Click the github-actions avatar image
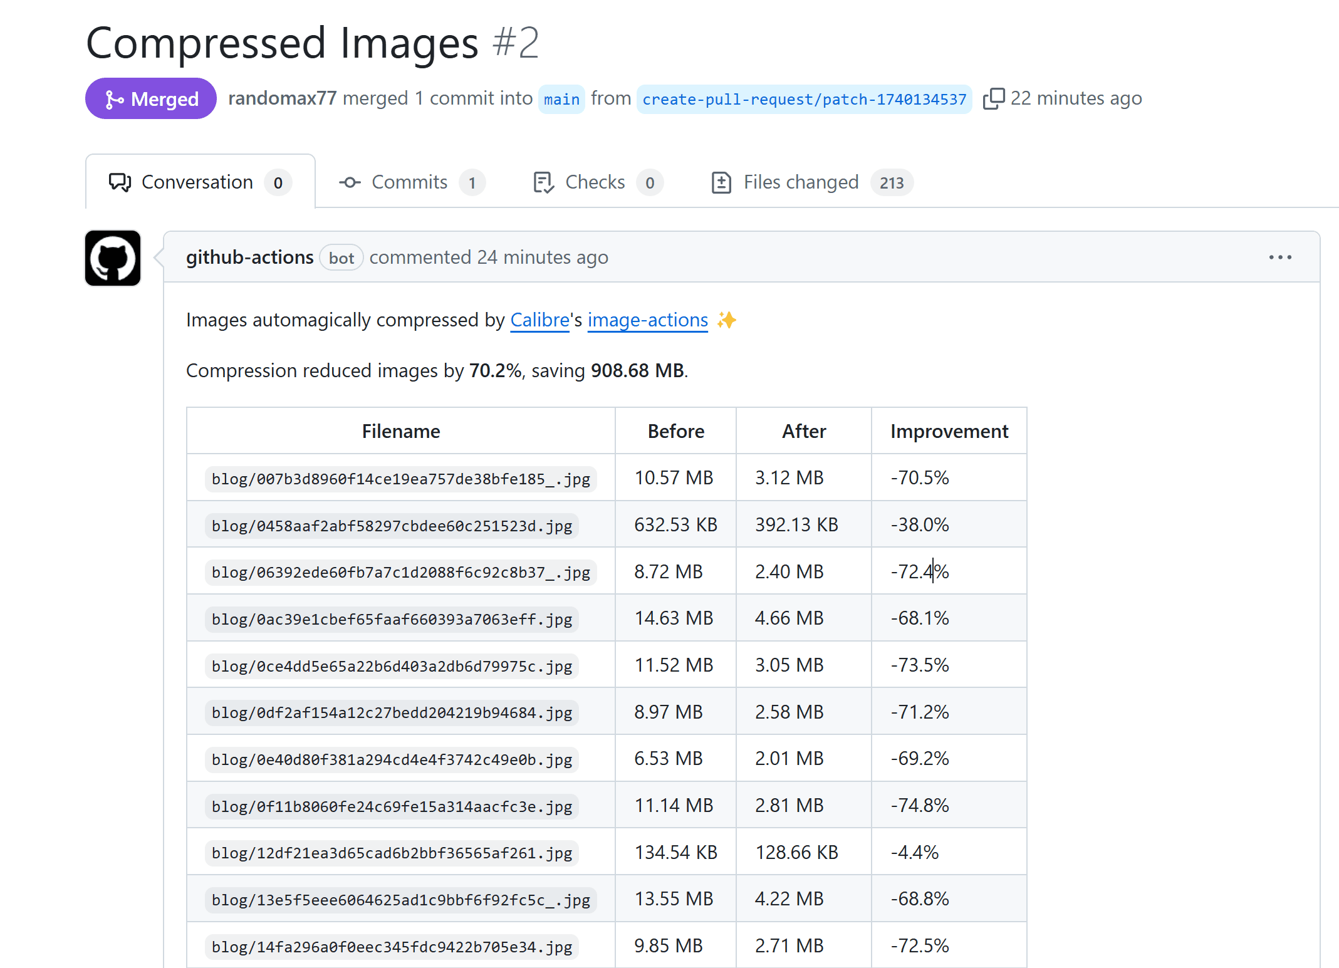The height and width of the screenshot is (968, 1339). click(113, 258)
